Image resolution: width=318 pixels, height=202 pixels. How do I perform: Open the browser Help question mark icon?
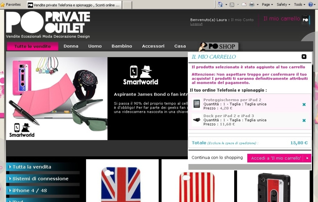click(311, 4)
